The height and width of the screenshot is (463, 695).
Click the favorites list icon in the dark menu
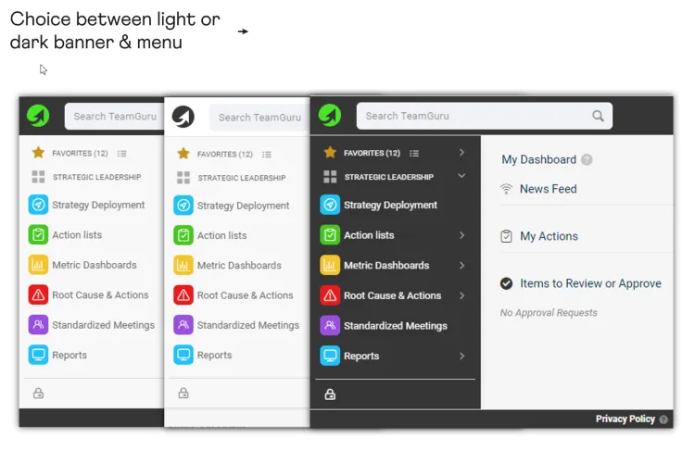(414, 154)
